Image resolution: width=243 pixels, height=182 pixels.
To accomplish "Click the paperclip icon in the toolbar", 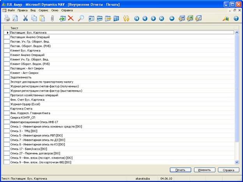I will (x=52, y=18).
